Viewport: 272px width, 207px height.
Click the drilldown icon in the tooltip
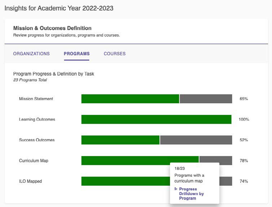(176, 189)
